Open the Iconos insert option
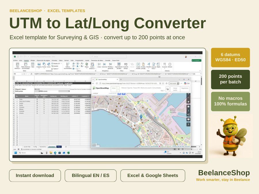The height and width of the screenshot is (194, 259). coord(49,65)
